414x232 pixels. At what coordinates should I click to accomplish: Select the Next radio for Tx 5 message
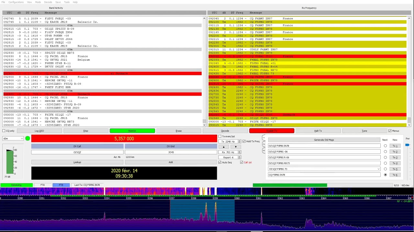tap(385, 169)
